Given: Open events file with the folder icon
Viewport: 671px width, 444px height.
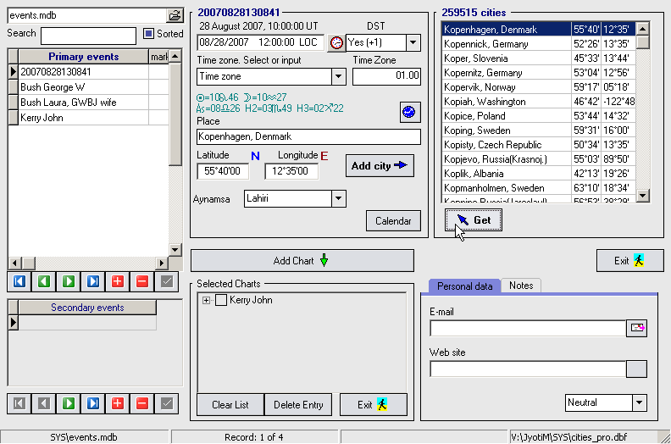Looking at the screenshot, I should 175,15.
